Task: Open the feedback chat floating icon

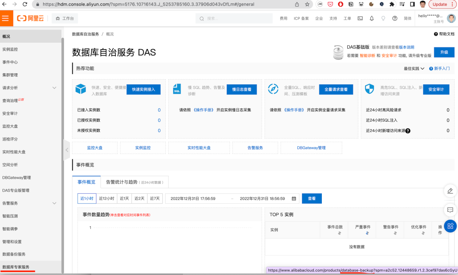Action: tap(450, 210)
